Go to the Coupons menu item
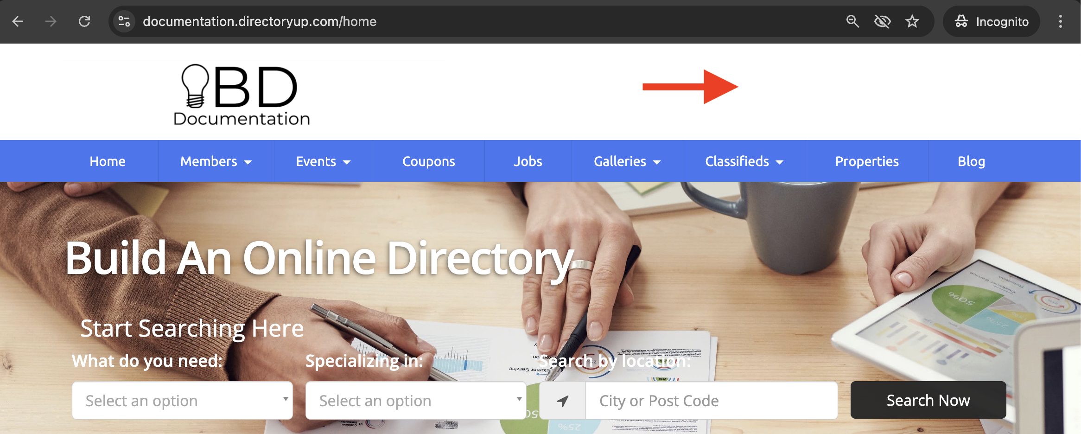 (429, 161)
